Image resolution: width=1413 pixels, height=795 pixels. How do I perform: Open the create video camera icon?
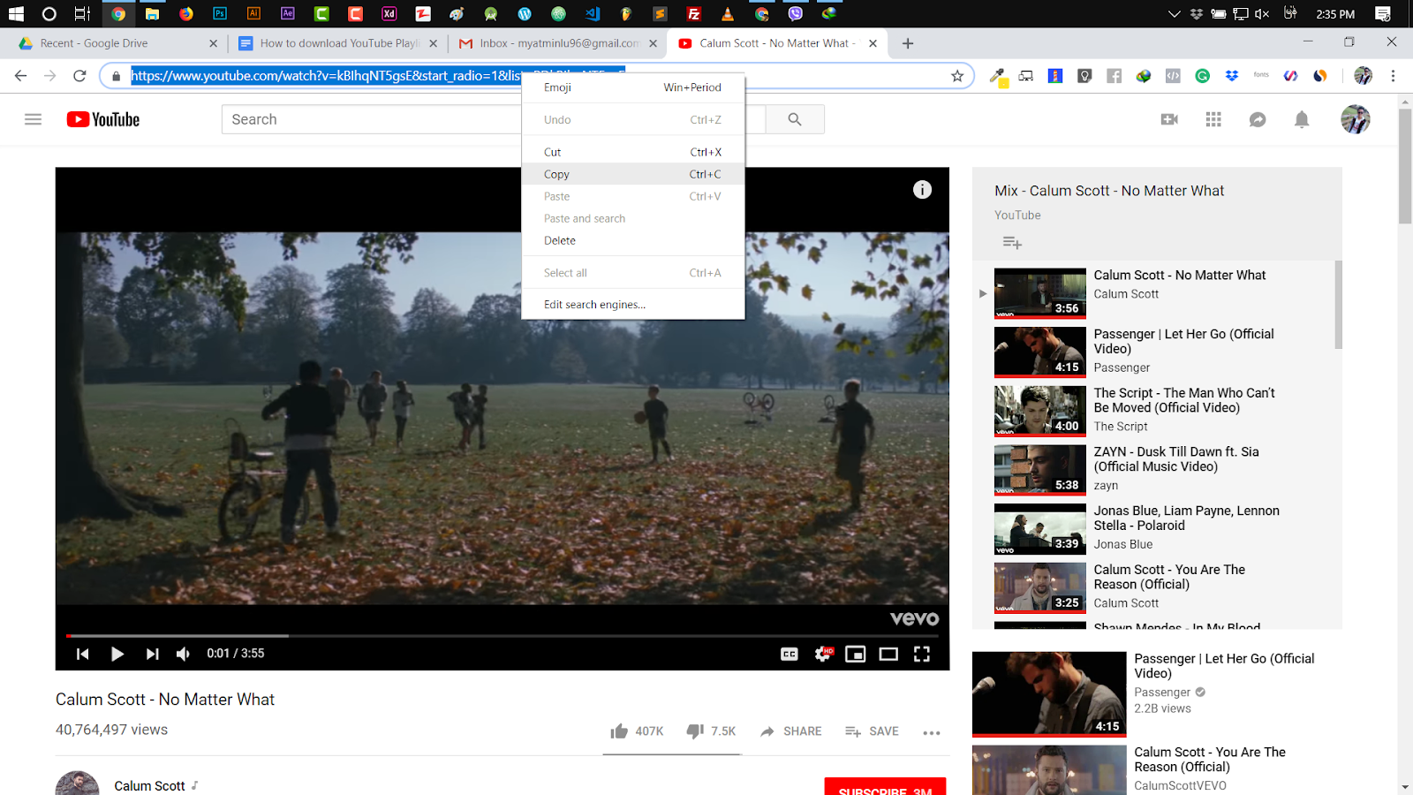click(1169, 119)
